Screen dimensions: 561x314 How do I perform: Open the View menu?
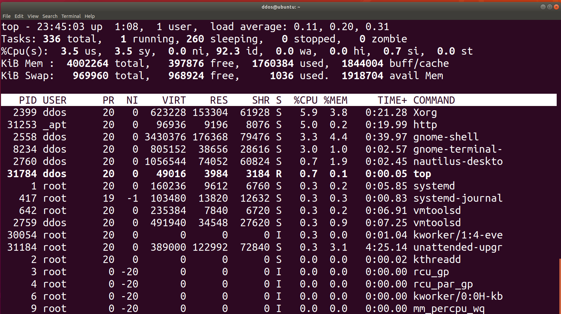[33, 16]
